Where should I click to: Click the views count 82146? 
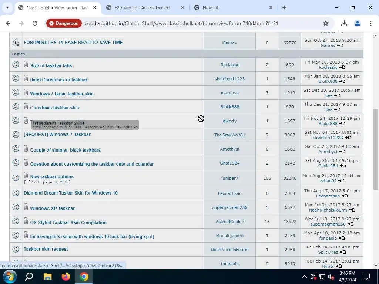290,178
